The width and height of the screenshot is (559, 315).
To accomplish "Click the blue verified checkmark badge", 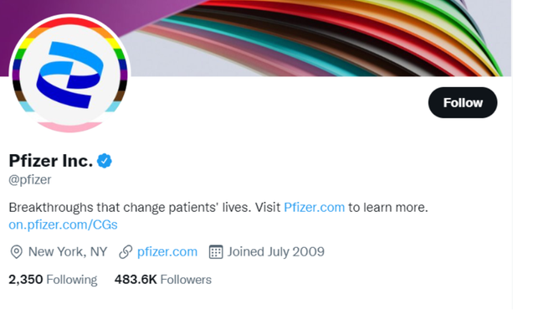I will click(x=105, y=161).
